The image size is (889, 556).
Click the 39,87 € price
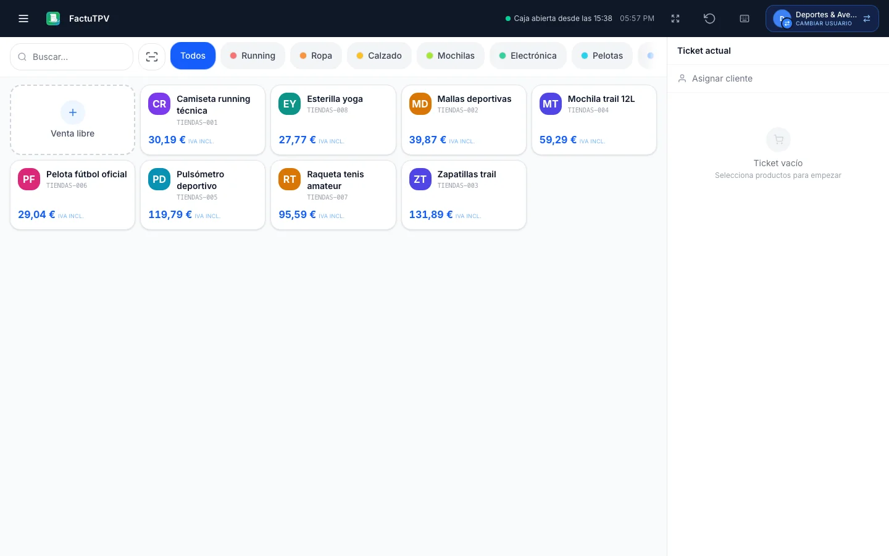point(428,140)
